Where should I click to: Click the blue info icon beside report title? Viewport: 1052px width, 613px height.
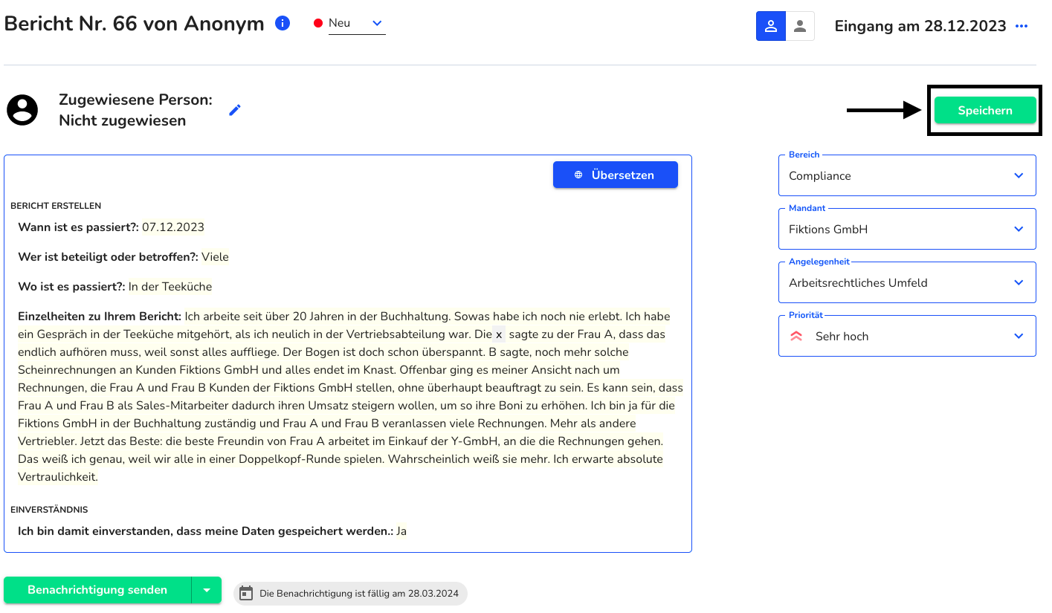(x=283, y=23)
